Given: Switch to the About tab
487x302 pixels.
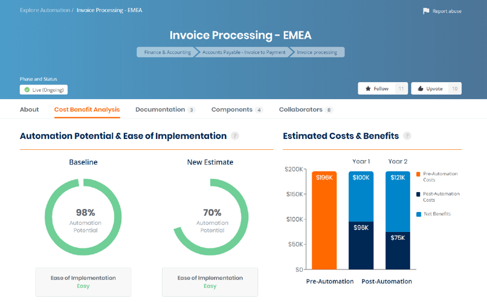Looking at the screenshot, I should [x=29, y=109].
